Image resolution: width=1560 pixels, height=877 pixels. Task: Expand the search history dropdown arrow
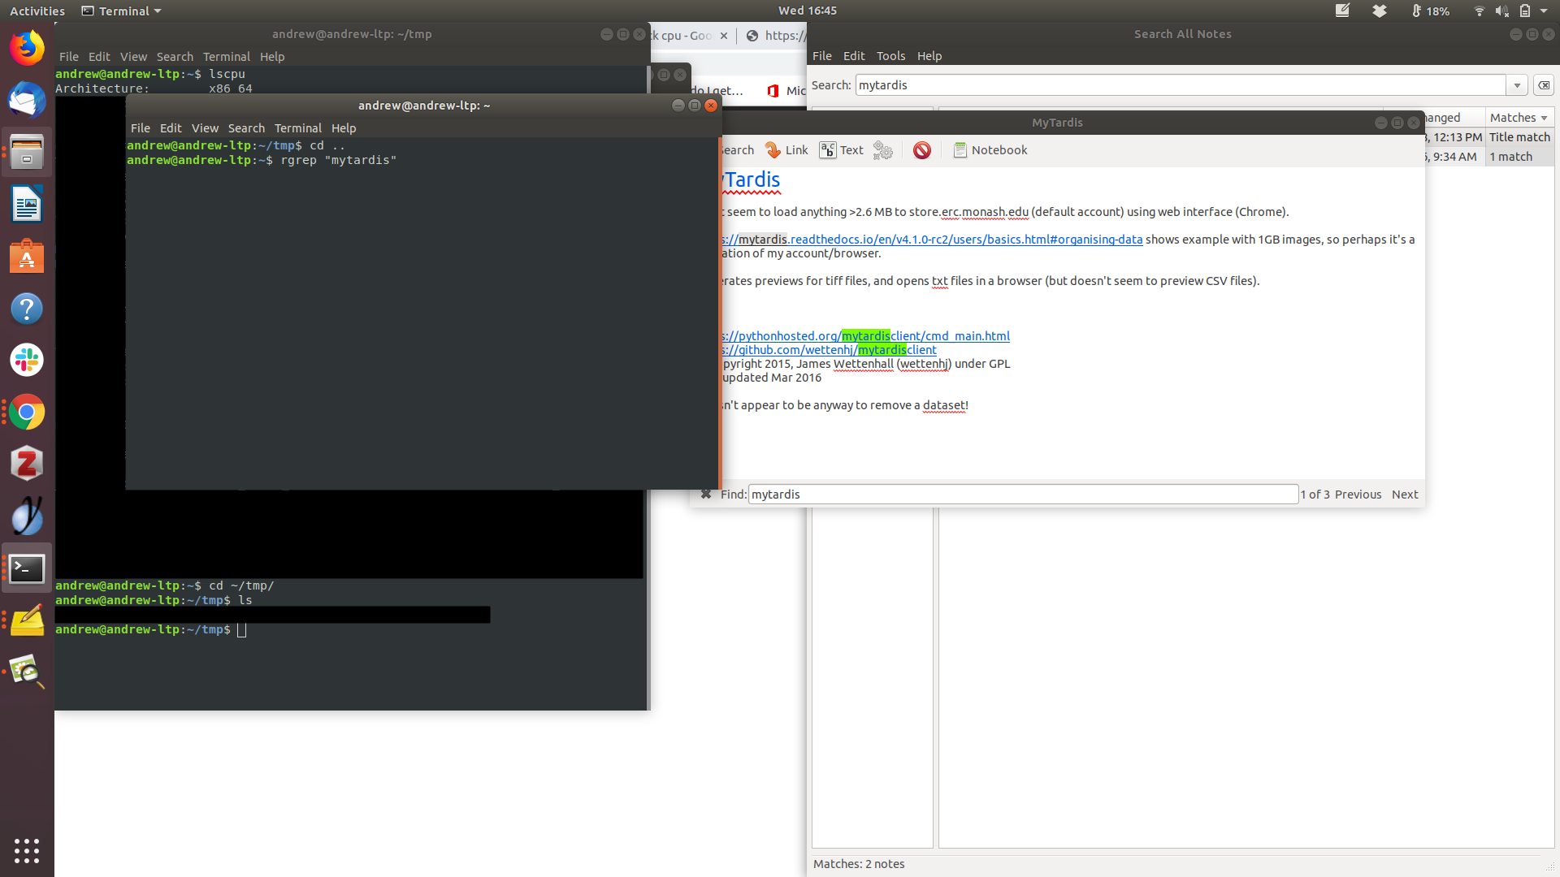(1517, 85)
